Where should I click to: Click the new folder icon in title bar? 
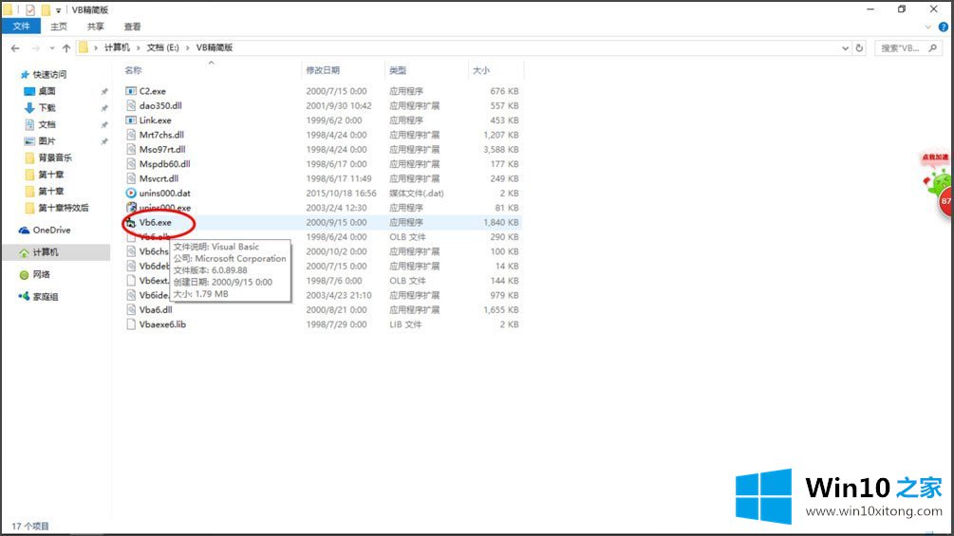(x=46, y=9)
